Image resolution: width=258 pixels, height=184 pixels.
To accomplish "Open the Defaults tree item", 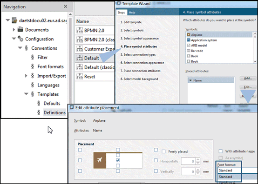I will click(x=52, y=103).
